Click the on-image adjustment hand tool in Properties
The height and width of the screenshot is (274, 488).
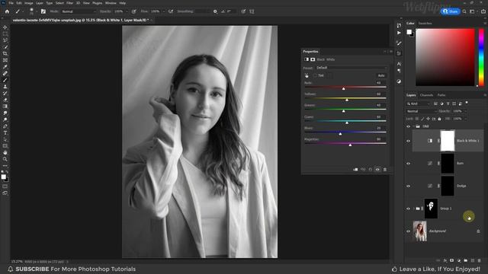click(x=307, y=75)
